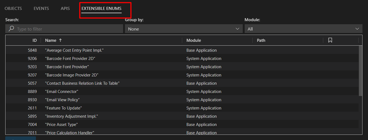Select "Average Cost Entry Point Impl." row
368x140 pixels.
pos(182,50)
